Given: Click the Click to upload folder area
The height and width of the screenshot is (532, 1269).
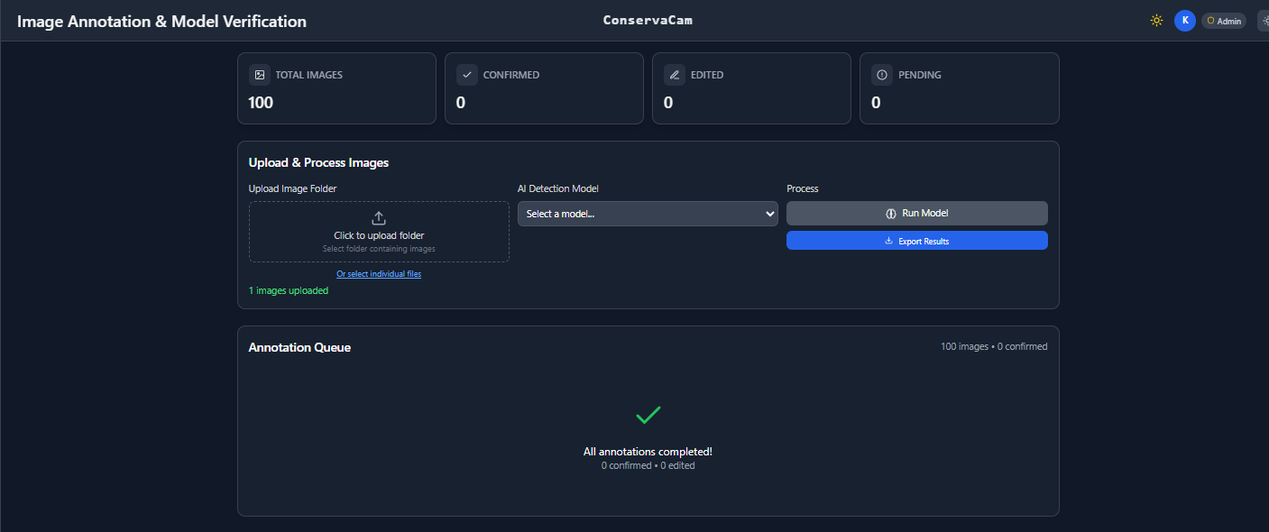Looking at the screenshot, I should [x=378, y=232].
